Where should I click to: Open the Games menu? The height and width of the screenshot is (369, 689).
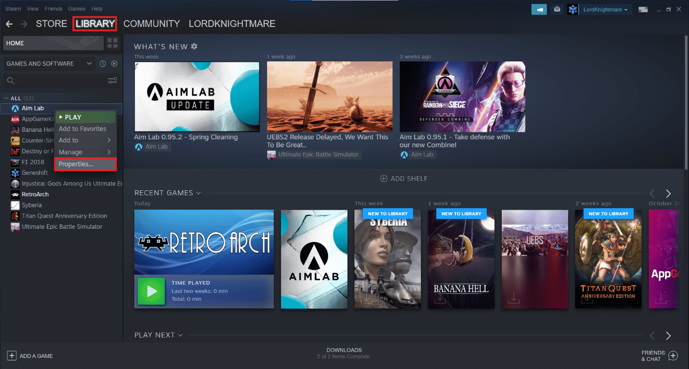77,8
